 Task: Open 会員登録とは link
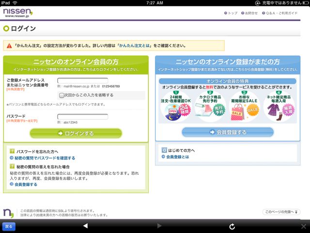[177, 157]
